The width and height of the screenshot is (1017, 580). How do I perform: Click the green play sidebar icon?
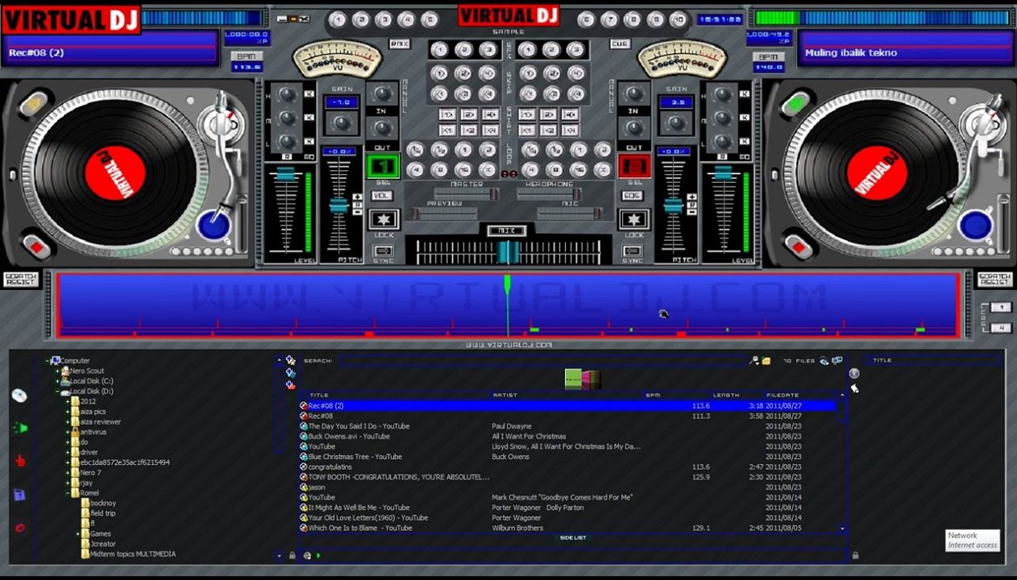tap(21, 428)
